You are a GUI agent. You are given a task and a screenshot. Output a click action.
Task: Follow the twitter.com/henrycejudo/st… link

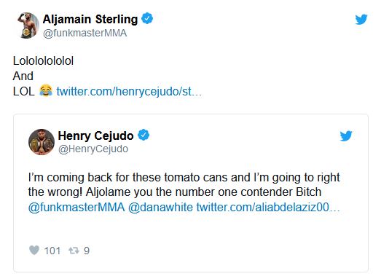click(129, 92)
